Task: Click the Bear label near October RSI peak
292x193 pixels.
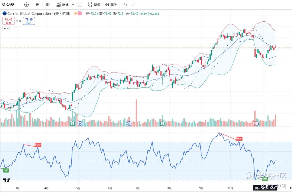Action: [x=239, y=138]
